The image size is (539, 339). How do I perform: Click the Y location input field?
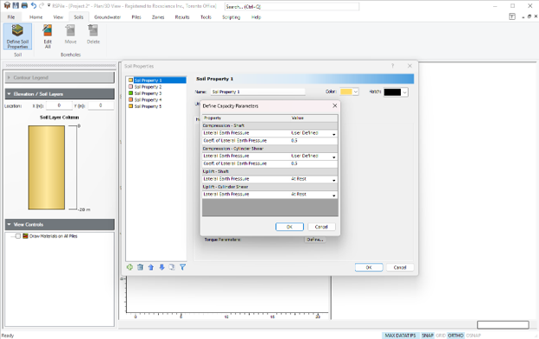pos(101,106)
